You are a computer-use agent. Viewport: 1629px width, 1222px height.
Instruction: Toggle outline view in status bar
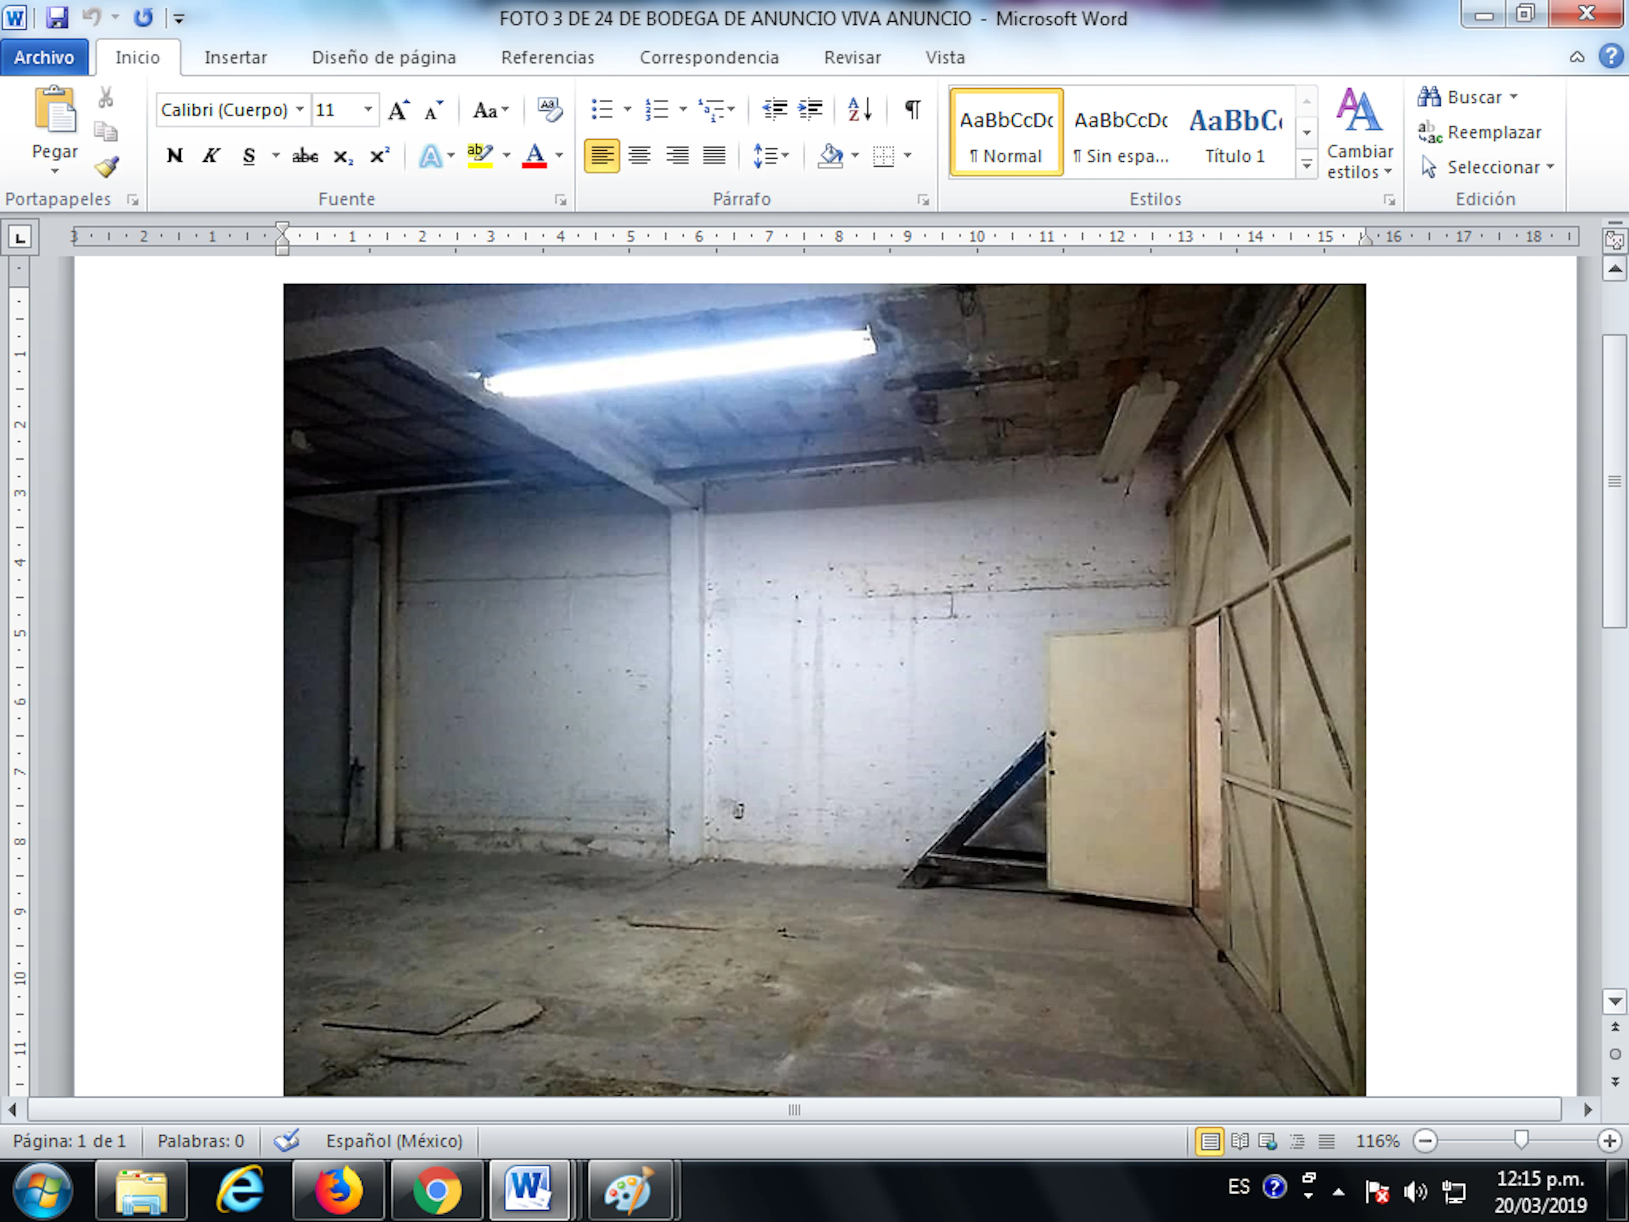coord(1297,1141)
